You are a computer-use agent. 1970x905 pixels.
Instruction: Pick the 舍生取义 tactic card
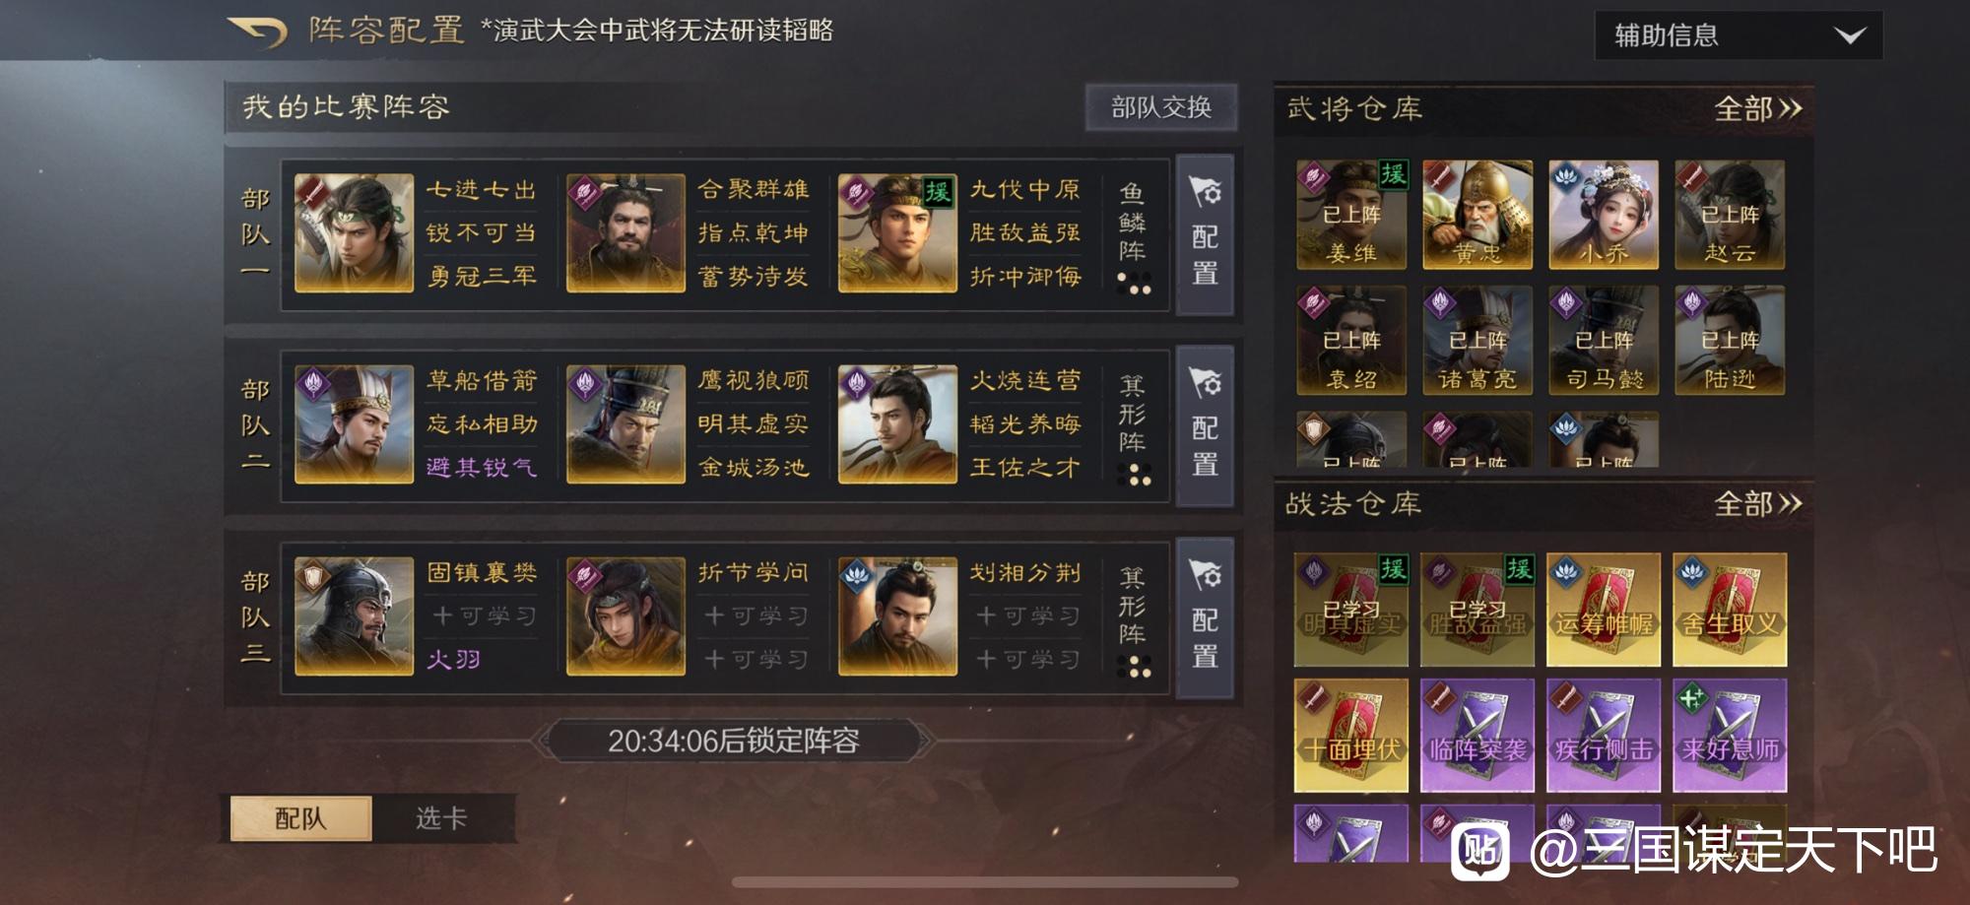[1730, 610]
